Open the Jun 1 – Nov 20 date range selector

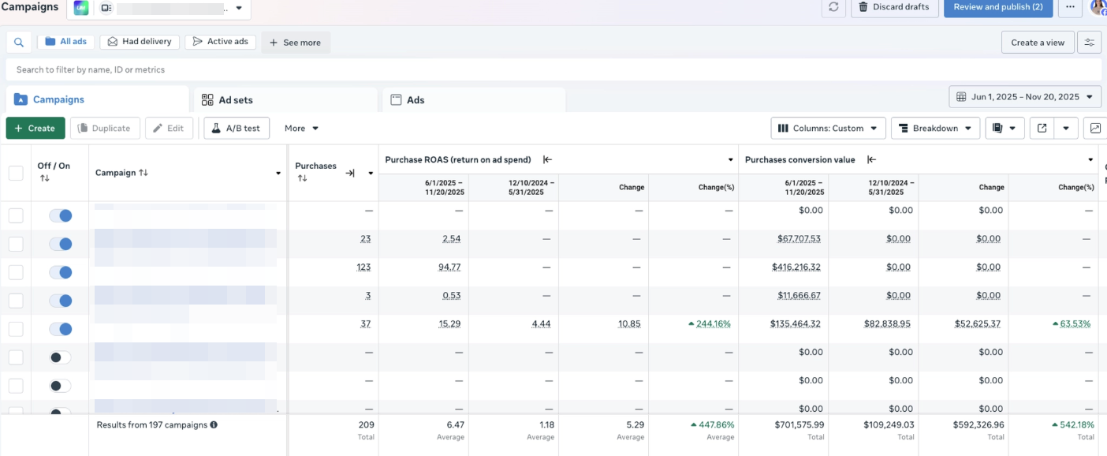coord(1023,96)
